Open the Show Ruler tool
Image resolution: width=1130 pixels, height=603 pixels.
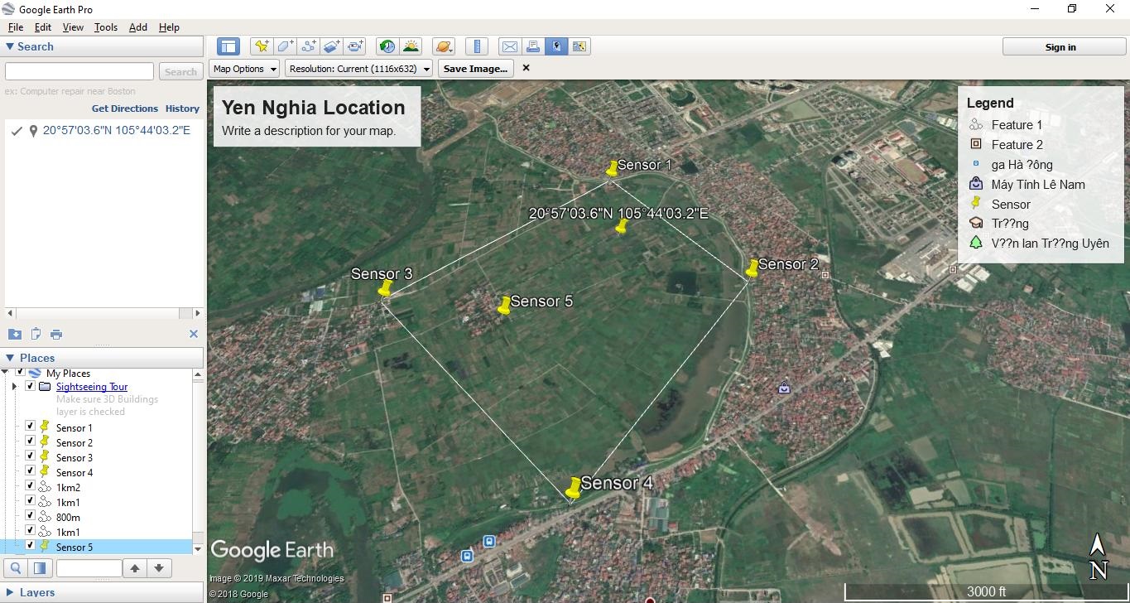pos(476,46)
